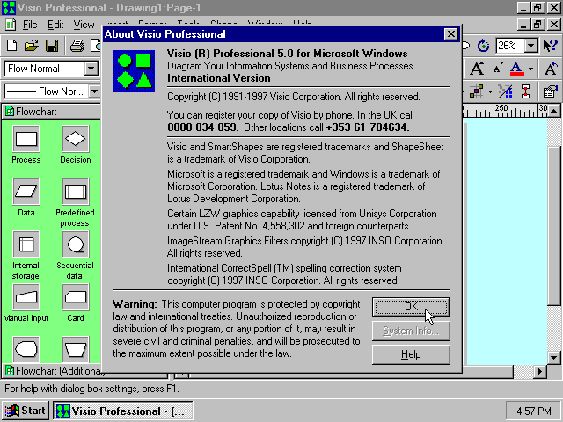Select the Predefined process shape
Viewport: 563px width, 422px height.
[76, 192]
